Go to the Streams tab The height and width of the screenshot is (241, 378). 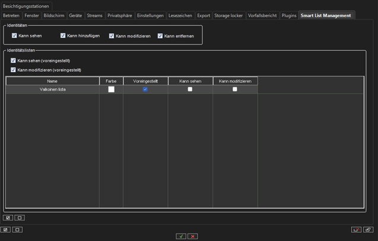pos(94,15)
